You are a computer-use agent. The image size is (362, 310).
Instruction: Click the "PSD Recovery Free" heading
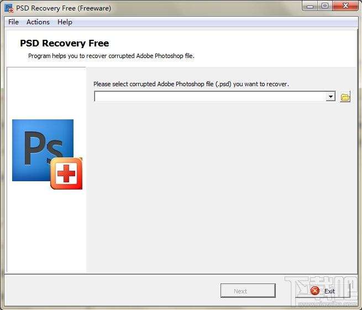pyautogui.click(x=65, y=43)
